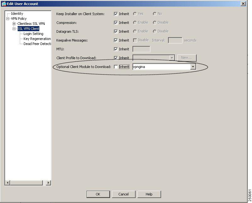Open Login Setting in the tree

33,34
